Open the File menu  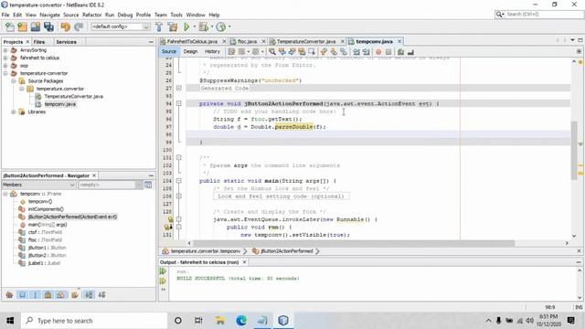pyautogui.click(x=5, y=15)
